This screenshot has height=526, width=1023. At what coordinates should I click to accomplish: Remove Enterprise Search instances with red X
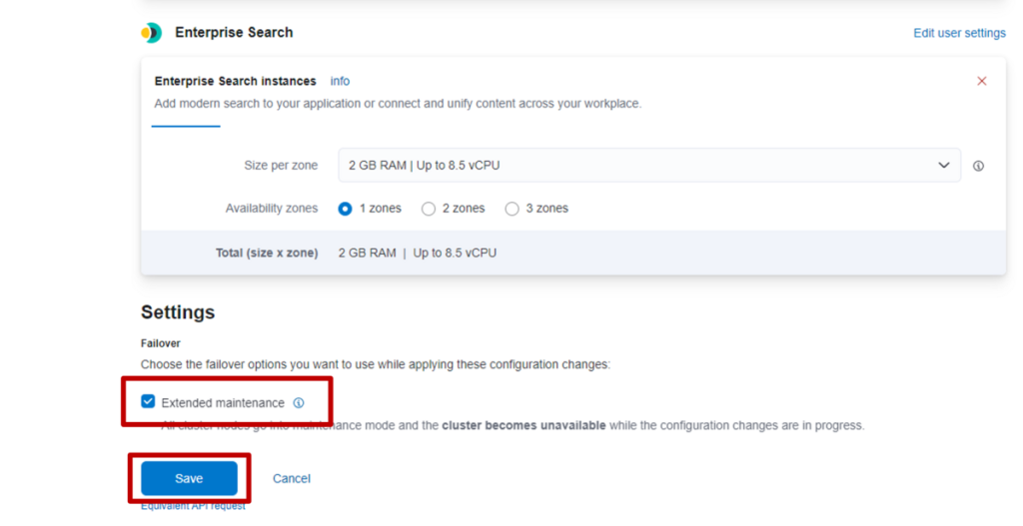[x=981, y=81]
